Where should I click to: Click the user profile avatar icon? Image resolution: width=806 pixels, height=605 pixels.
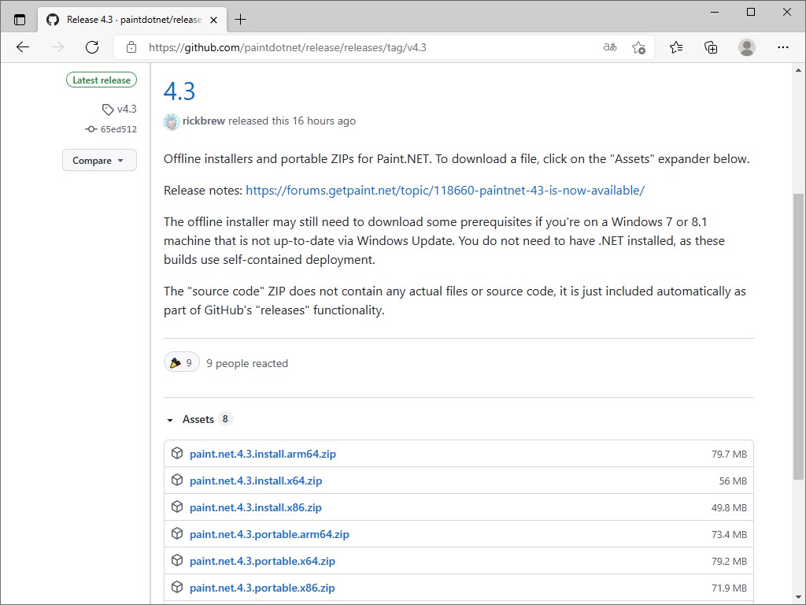pos(747,47)
